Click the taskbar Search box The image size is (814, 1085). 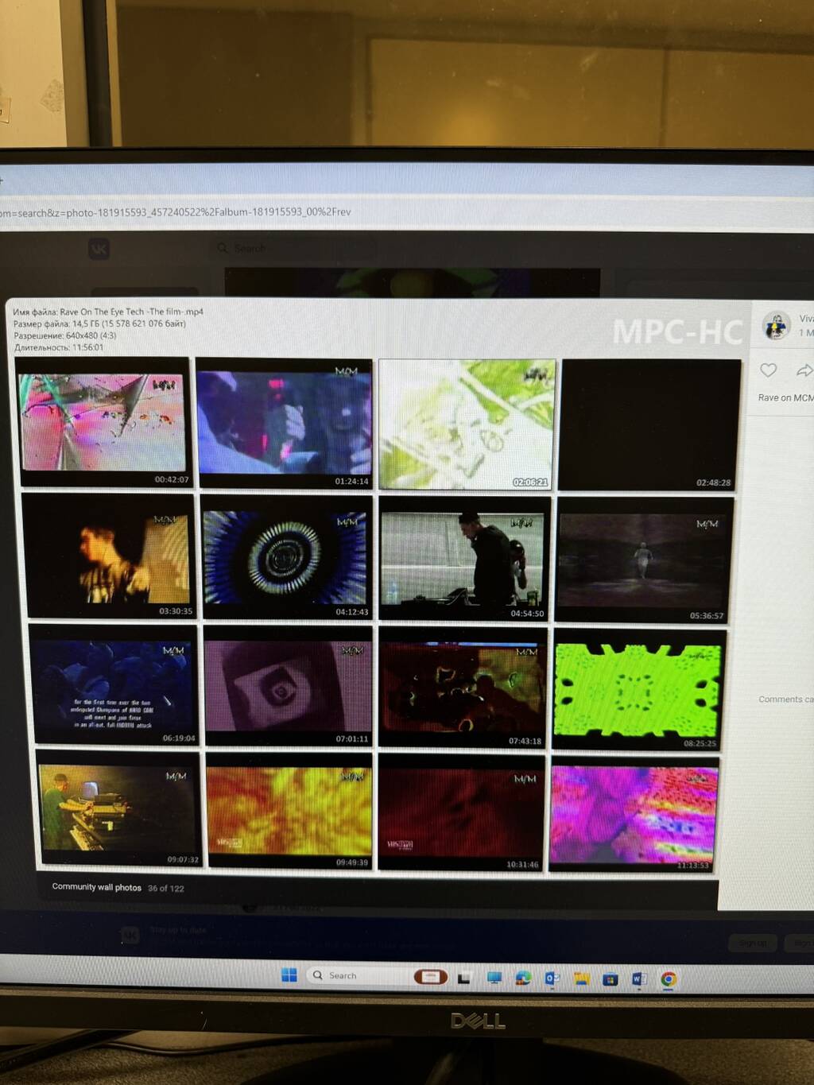click(350, 975)
